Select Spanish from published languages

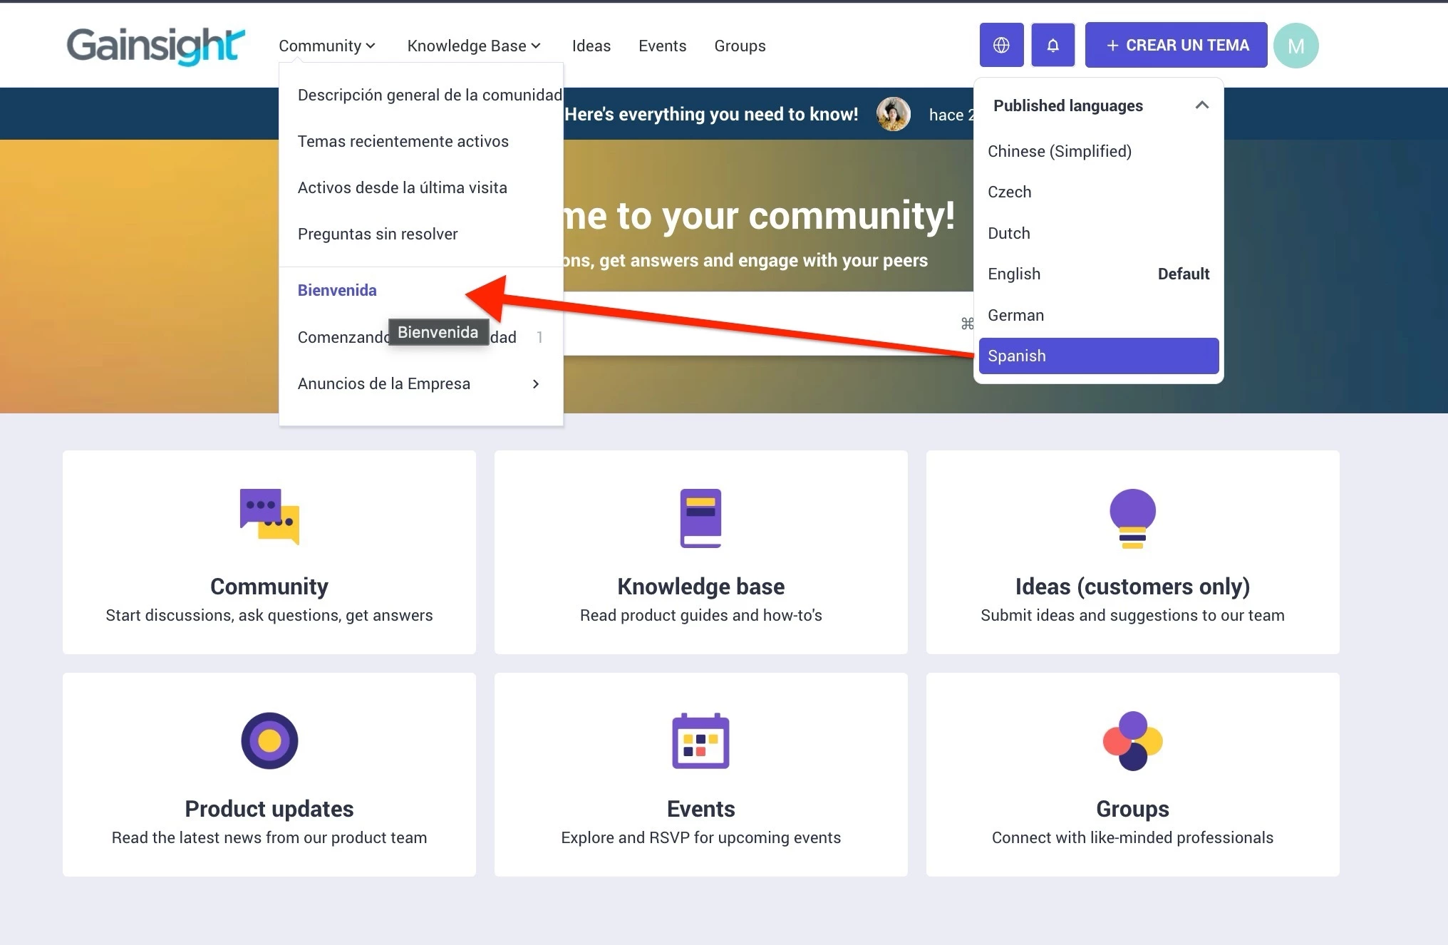[x=1098, y=356]
